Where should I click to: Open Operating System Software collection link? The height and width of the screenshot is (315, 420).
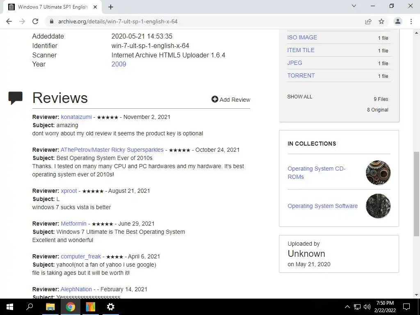(x=322, y=206)
